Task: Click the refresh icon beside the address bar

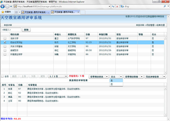Action: click(113, 7)
